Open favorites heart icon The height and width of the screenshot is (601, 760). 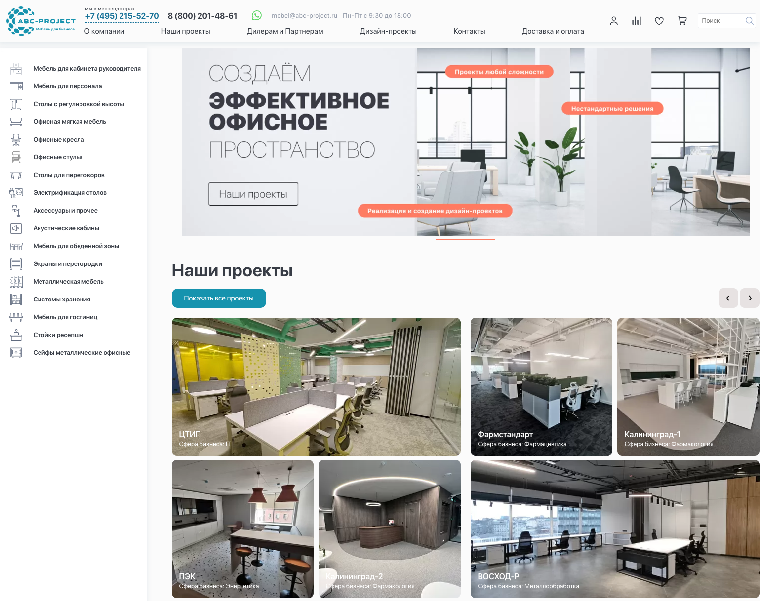click(659, 21)
